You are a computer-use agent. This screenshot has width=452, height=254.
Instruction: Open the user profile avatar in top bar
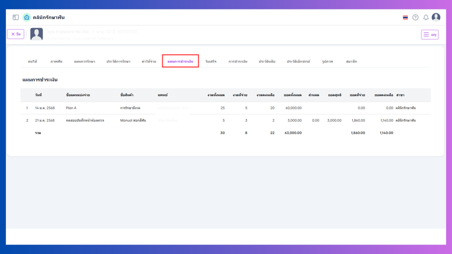pos(436,18)
